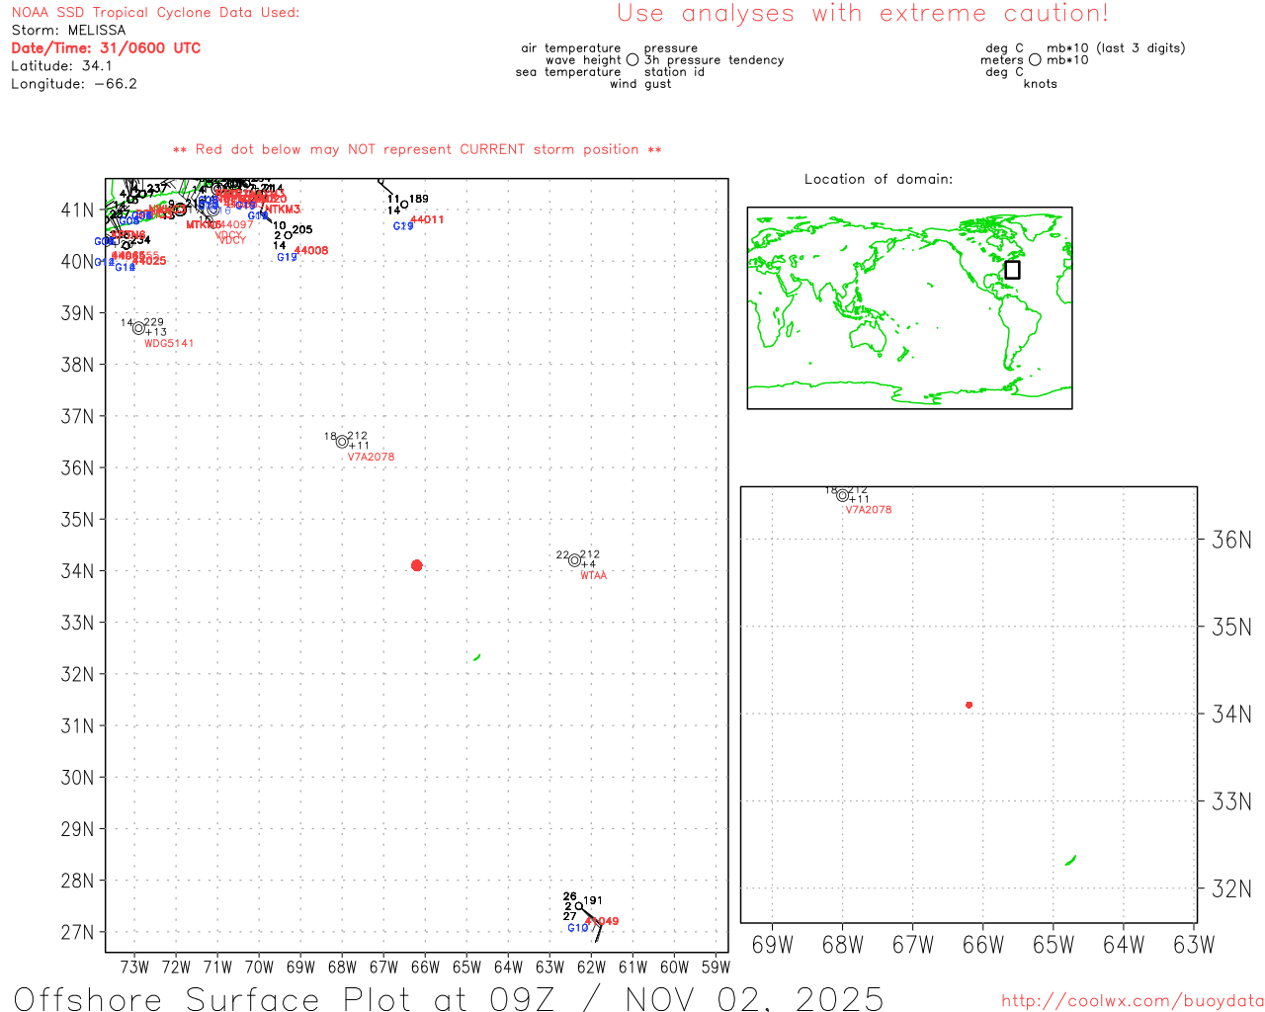
Task: Click the buoy 44008 station circle
Action: tap(288, 235)
